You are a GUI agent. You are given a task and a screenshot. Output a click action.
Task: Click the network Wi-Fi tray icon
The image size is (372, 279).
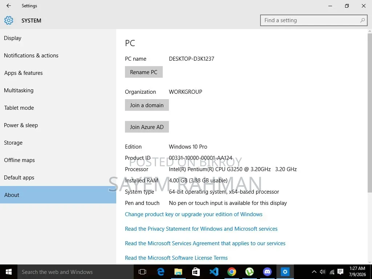[x=332, y=272]
